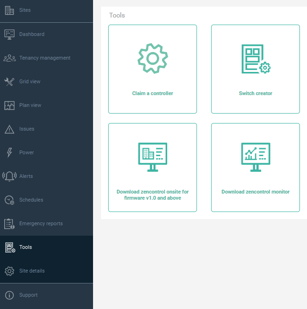Click the Alerts bell icon
The image size is (307, 309).
(x=9, y=176)
